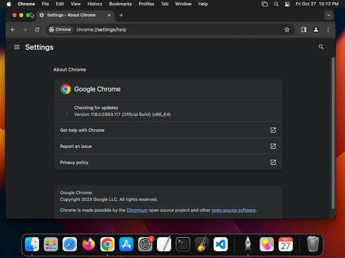Click the Spotlight search icon in menu bar
This screenshot has height=258, width=345.
click(276, 4)
